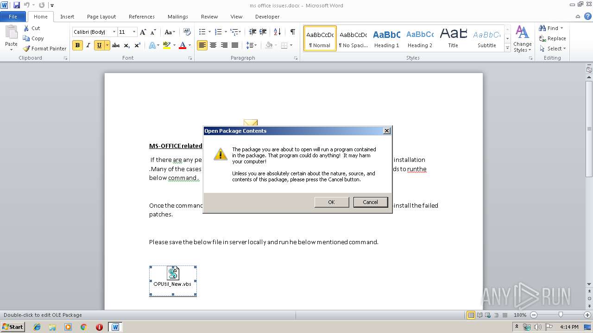The width and height of the screenshot is (593, 333).
Task: Switch to the Developer tab
Action: (267, 17)
